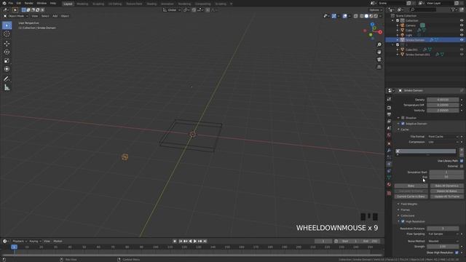Screen dimensions: 466x262
Task: Click the zoom magnifier icon in viewport
Action: coord(379,44)
